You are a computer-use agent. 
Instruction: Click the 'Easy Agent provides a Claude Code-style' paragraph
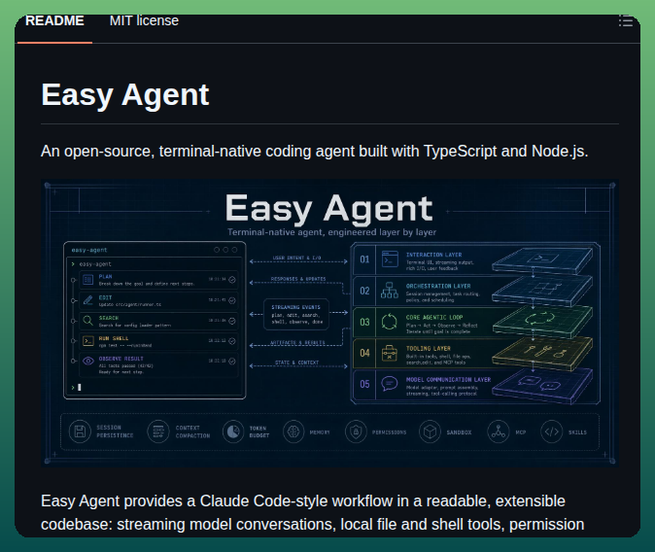(313, 513)
